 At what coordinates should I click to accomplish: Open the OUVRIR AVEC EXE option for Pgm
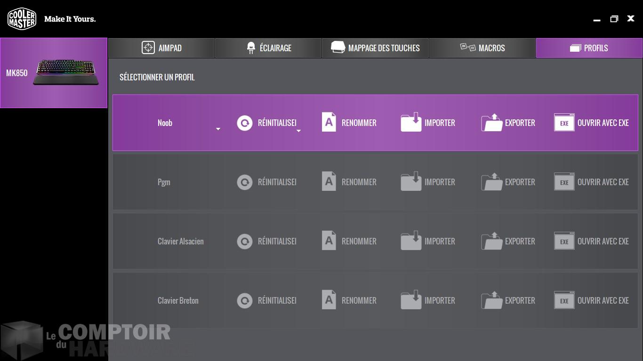(x=564, y=182)
